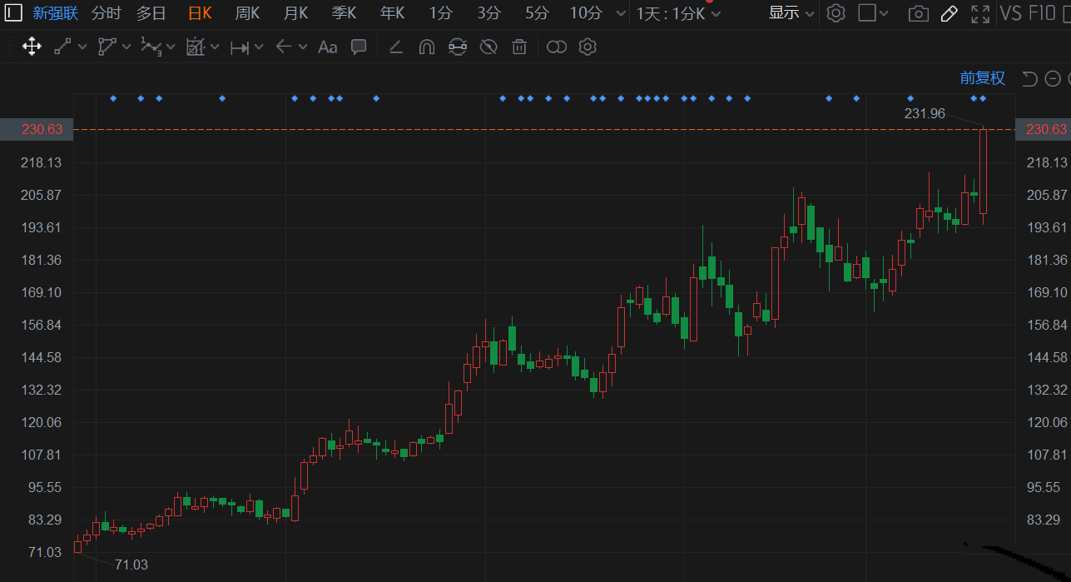
Task: Add a speech bubble annotation
Action: pyautogui.click(x=359, y=47)
